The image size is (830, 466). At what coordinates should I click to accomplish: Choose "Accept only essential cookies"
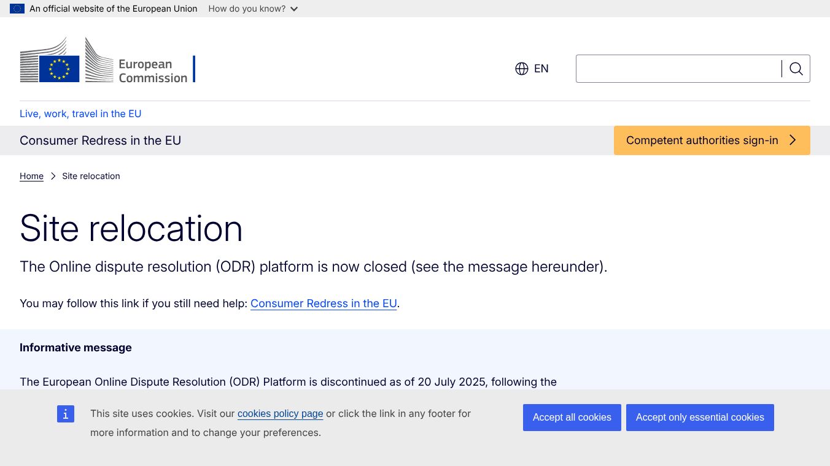700,418
